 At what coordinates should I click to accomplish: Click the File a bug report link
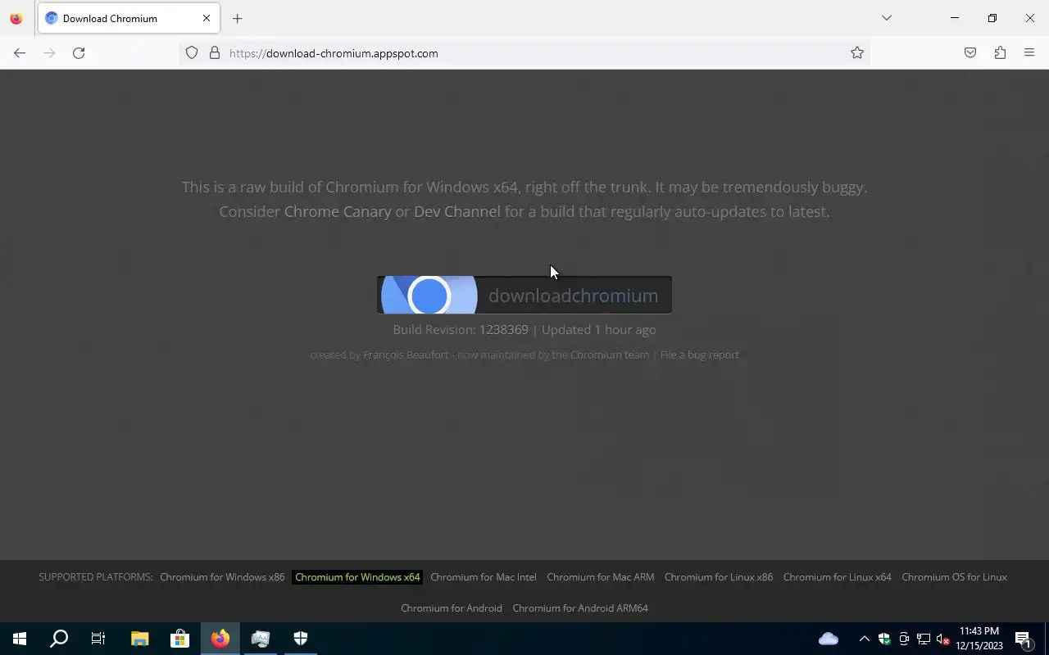pos(699,355)
